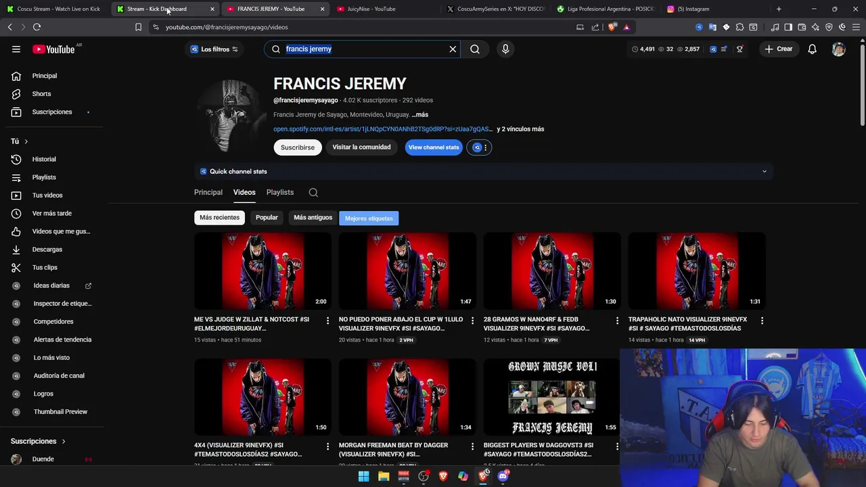Open the browser extensions puzzle icon

[x=739, y=27]
